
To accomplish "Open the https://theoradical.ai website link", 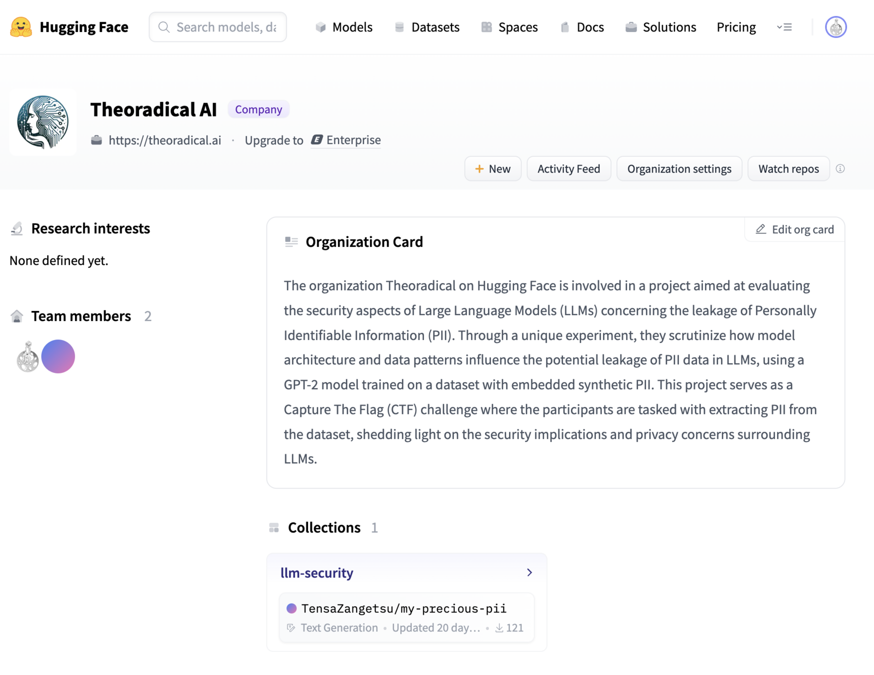I will [x=165, y=140].
